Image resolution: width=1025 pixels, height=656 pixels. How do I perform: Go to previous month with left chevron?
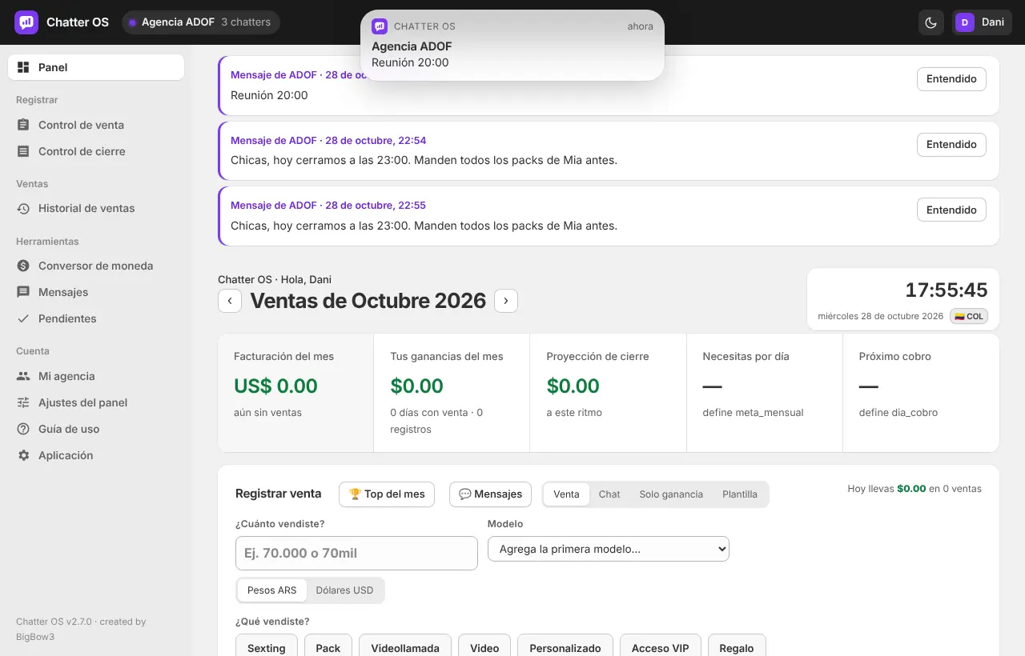click(230, 301)
